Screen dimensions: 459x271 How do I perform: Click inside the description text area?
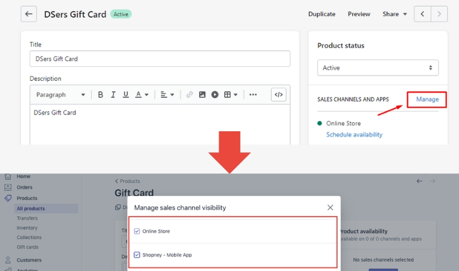click(160, 125)
